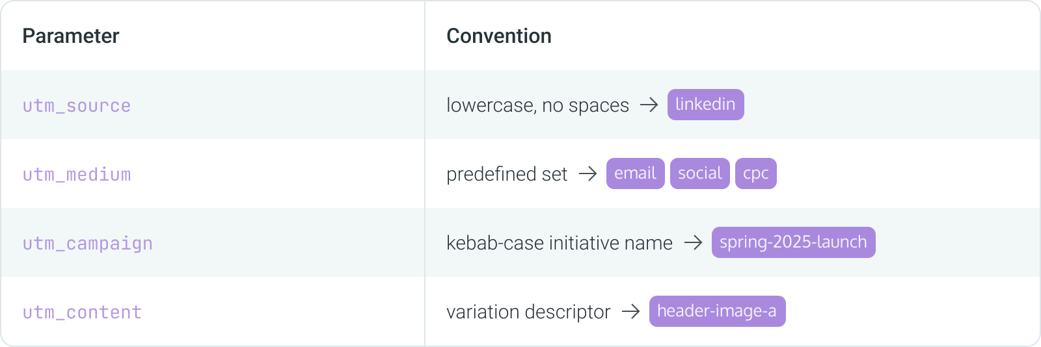
Task: Click the utm_medium parameter
Action: [x=77, y=174]
